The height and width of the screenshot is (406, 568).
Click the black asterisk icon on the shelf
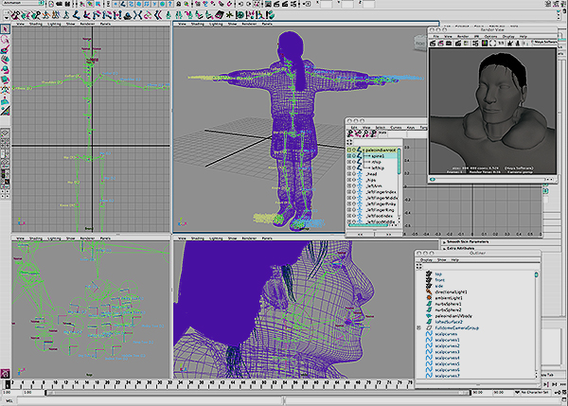(x=228, y=15)
